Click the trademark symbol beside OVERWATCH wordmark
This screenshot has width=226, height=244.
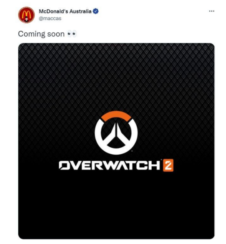161,160
